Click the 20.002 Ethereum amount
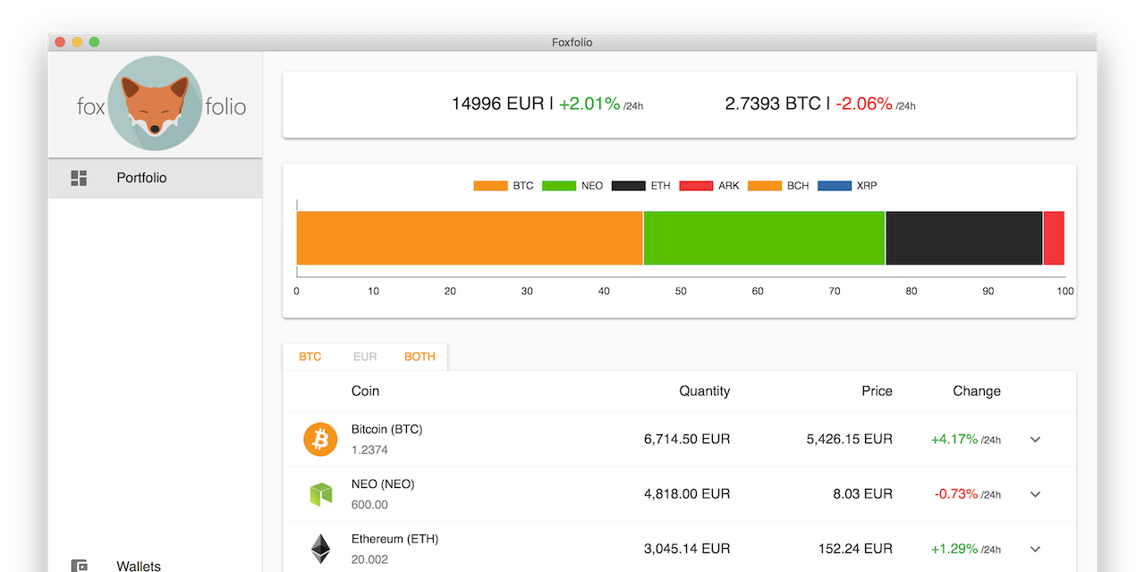This screenshot has width=1145, height=572. [x=369, y=559]
